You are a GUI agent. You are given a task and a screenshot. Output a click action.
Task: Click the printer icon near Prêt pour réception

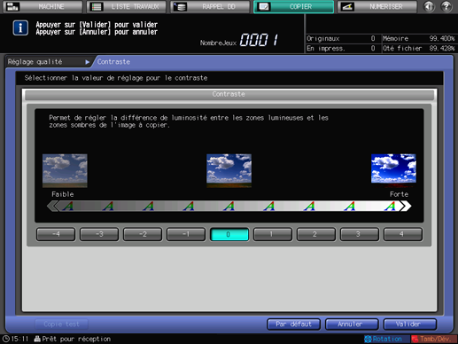(37, 339)
